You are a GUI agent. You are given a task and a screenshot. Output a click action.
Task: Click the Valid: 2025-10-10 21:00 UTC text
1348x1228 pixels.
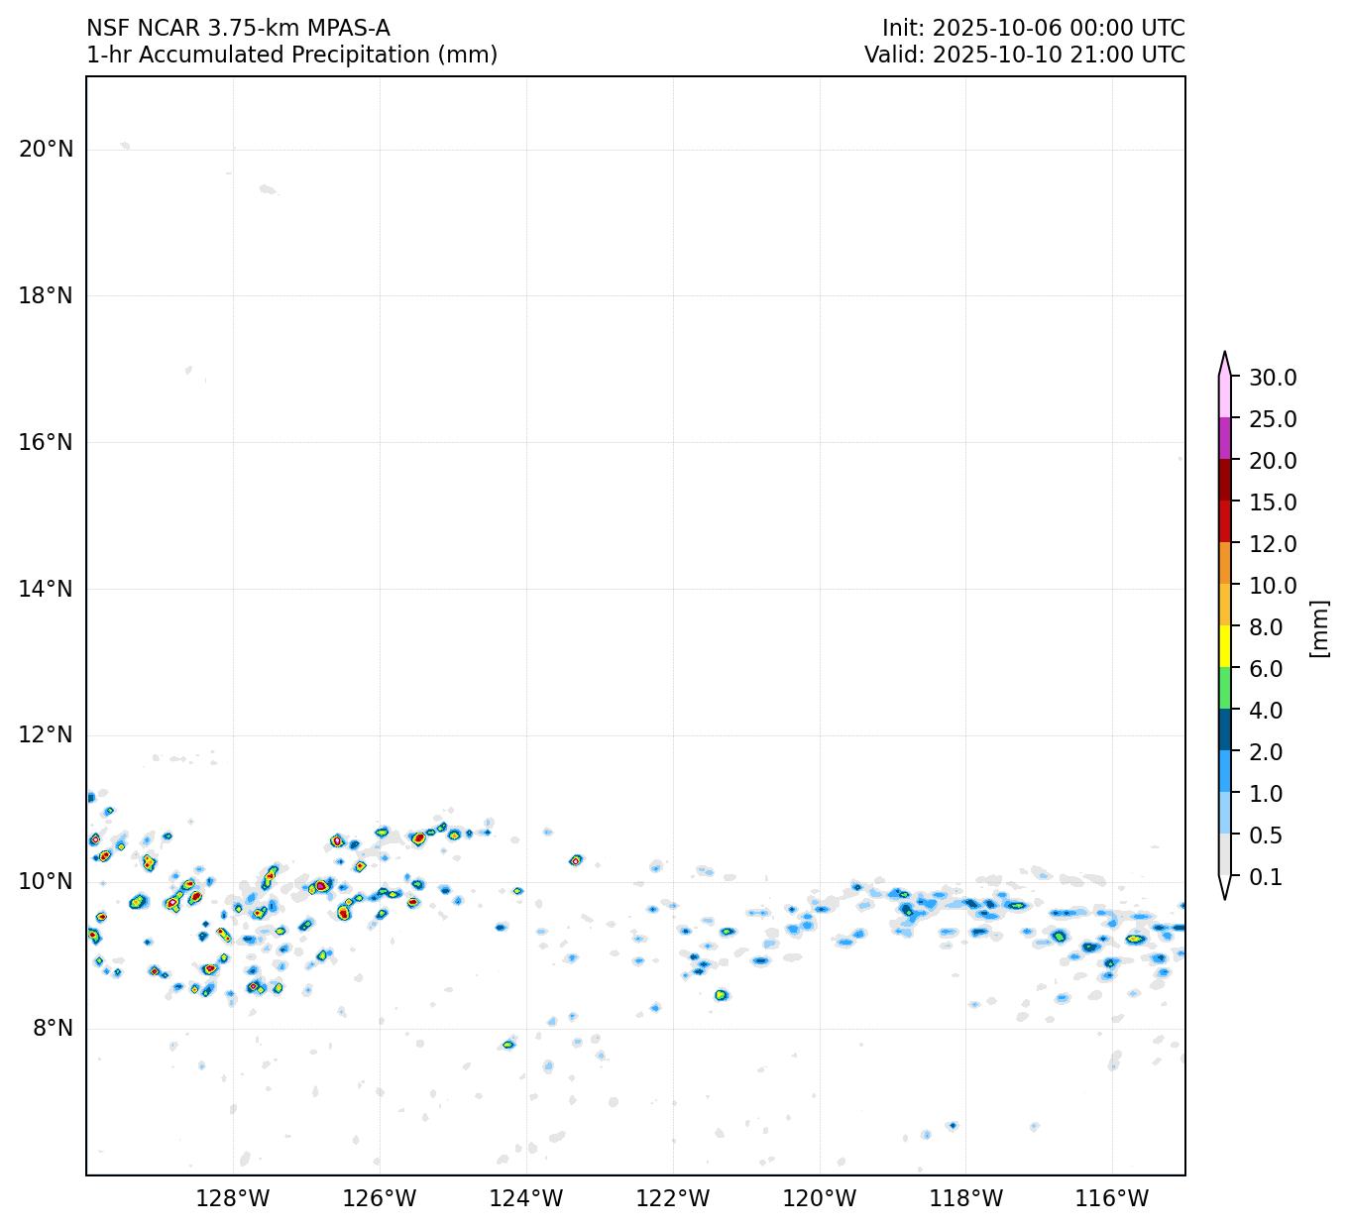[1024, 56]
